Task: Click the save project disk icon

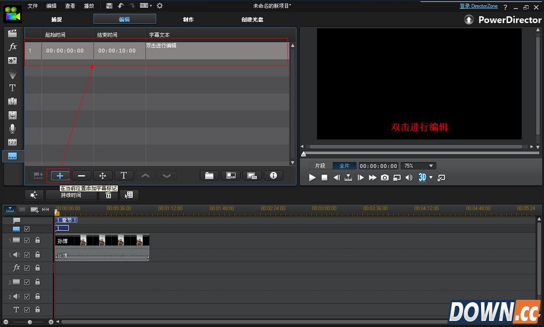Action: point(110,5)
